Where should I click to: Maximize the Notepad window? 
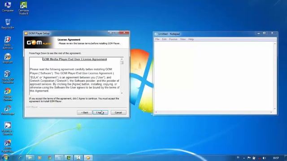tap(264, 33)
